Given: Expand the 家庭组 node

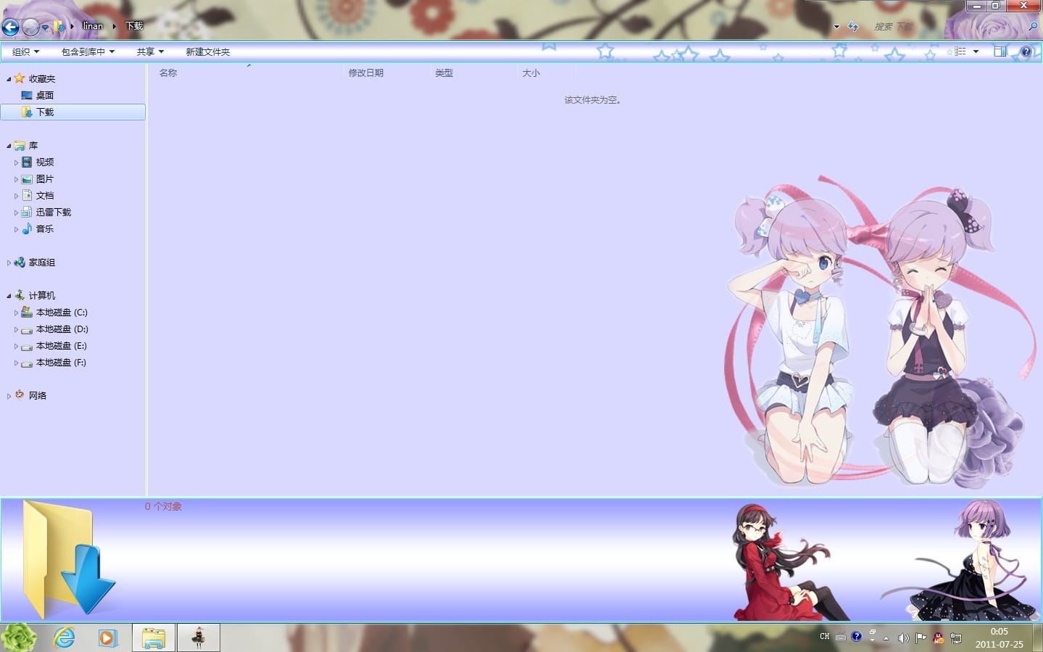Looking at the screenshot, I should point(9,263).
